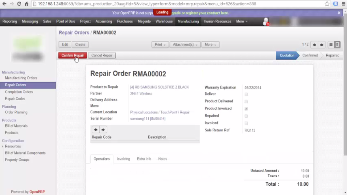Open RB SAMSUNG SOLSTICE 2 BLACK product link
This screenshot has width=347, height=195.
[x=160, y=87]
